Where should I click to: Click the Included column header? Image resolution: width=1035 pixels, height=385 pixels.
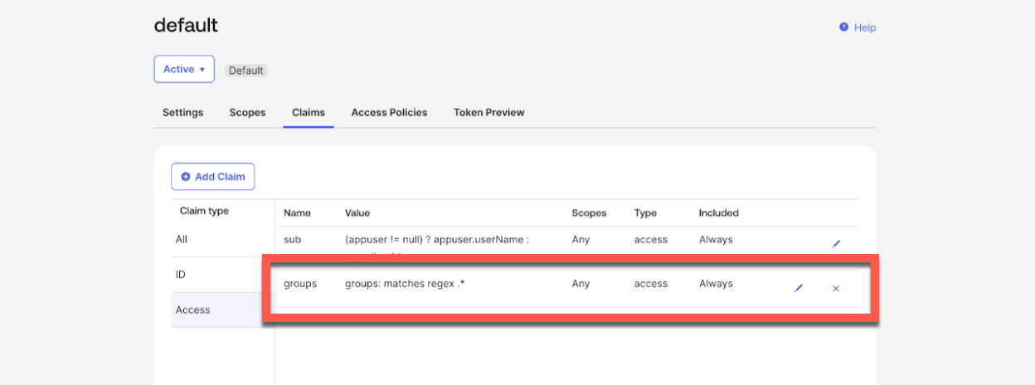[x=718, y=212]
